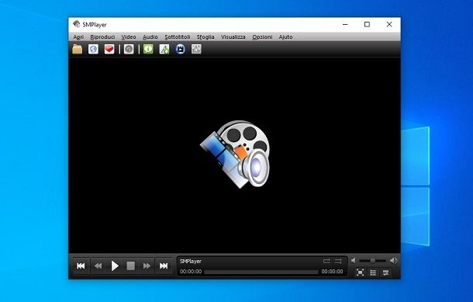Click the subtitle 'A' toolbar icon
473x302 pixels.
click(x=164, y=49)
